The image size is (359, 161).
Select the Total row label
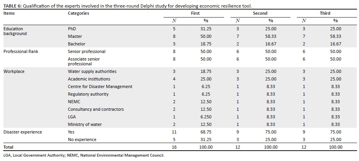coord(8,147)
